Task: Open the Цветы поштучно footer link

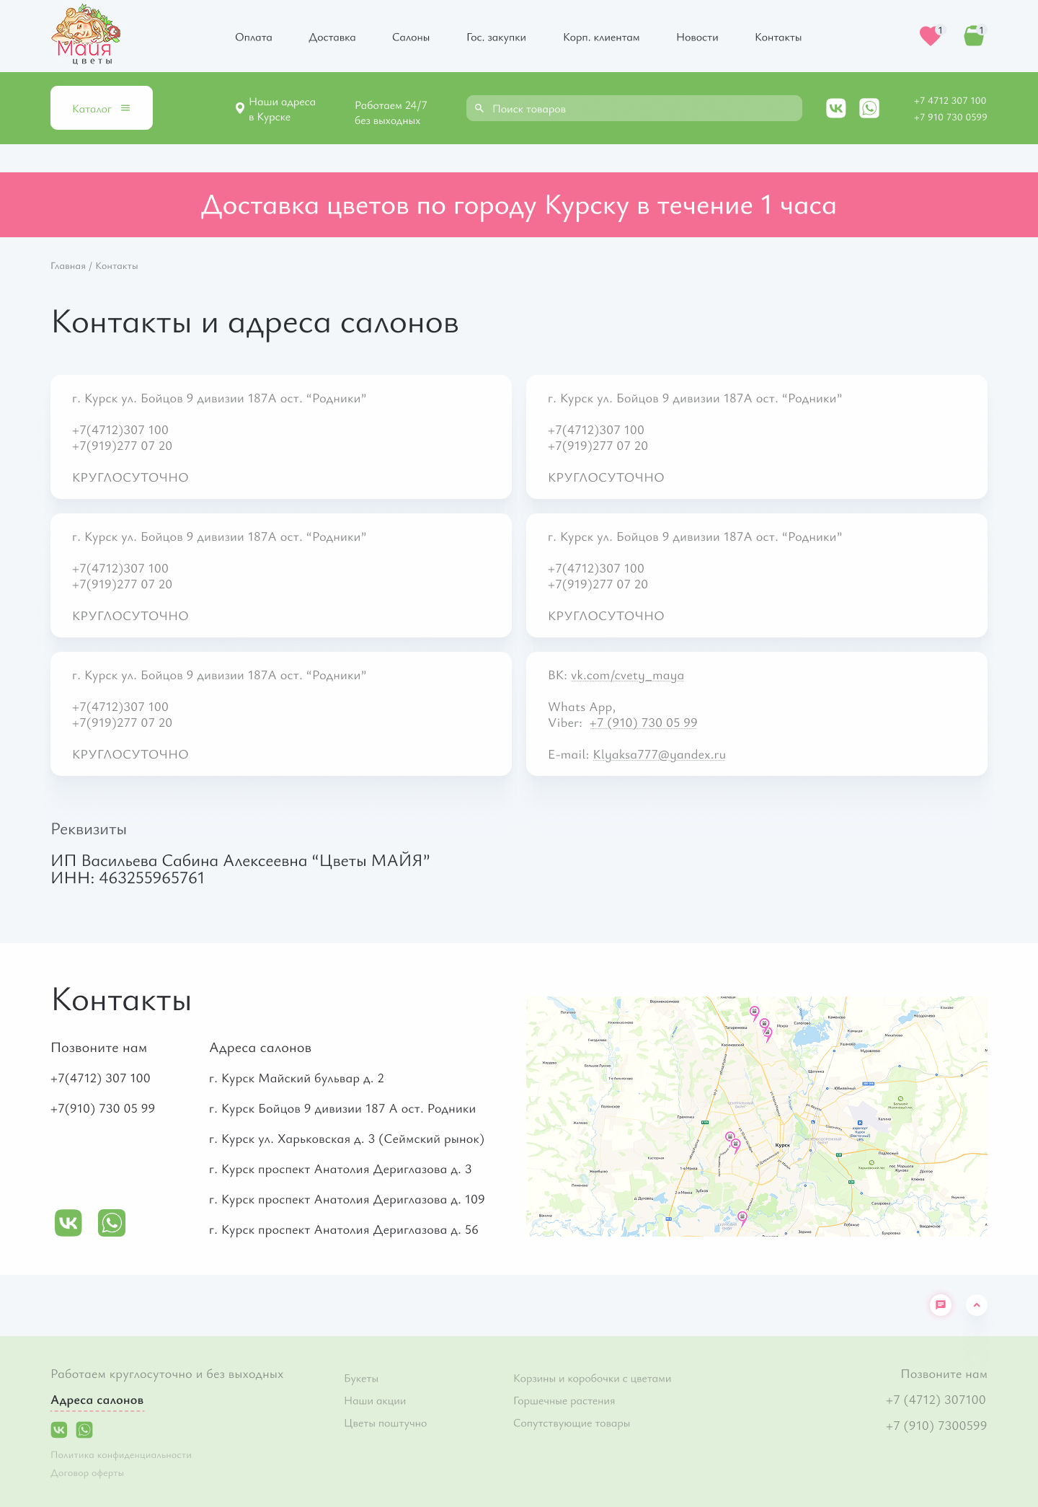Action: click(x=386, y=1423)
